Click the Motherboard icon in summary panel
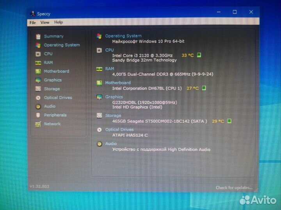 [99, 83]
